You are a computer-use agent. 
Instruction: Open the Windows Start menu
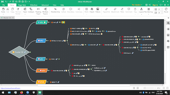pyautogui.click(x=3, y=93)
